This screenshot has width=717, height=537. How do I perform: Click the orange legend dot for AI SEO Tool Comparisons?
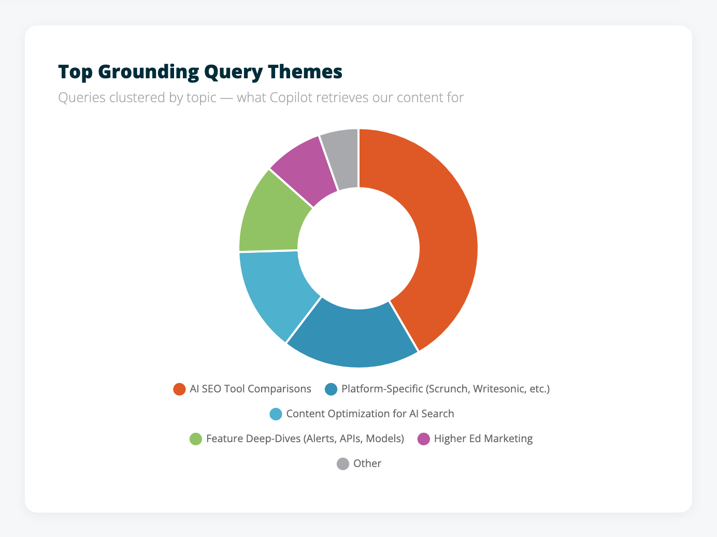click(x=179, y=389)
